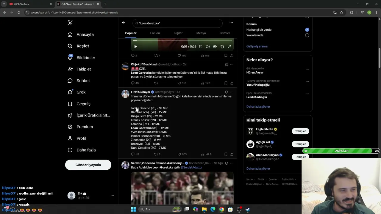Open search settings three-dot menu
The image size is (381, 214).
point(231,23)
